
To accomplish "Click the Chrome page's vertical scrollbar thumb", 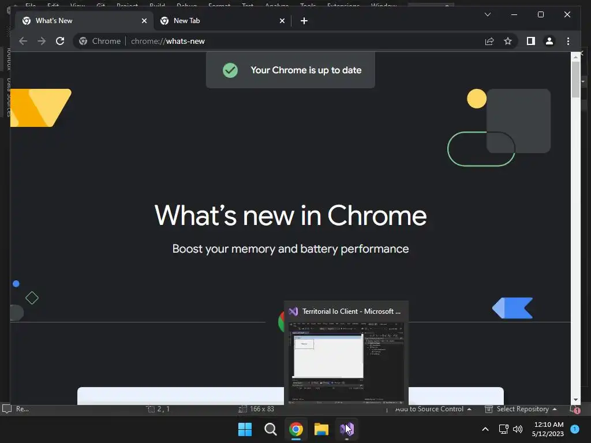I will click(575, 80).
